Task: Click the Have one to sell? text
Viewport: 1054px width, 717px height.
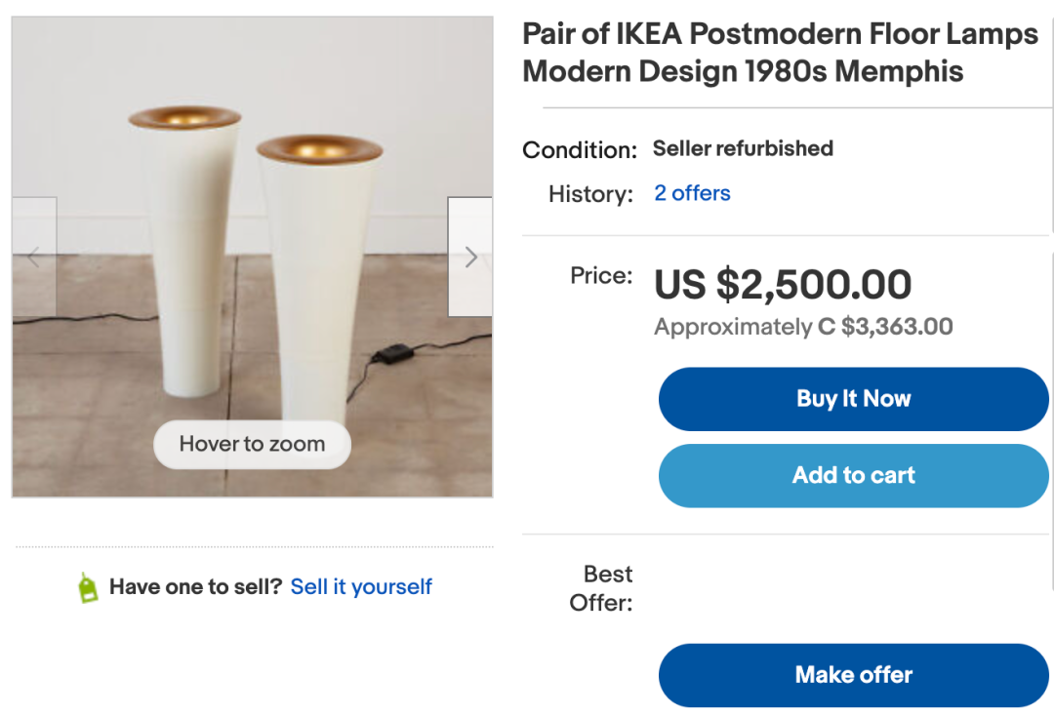Action: [x=195, y=586]
